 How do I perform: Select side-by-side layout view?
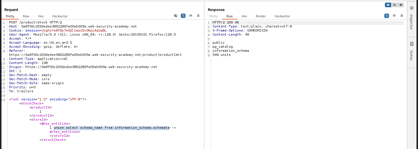(388, 5)
